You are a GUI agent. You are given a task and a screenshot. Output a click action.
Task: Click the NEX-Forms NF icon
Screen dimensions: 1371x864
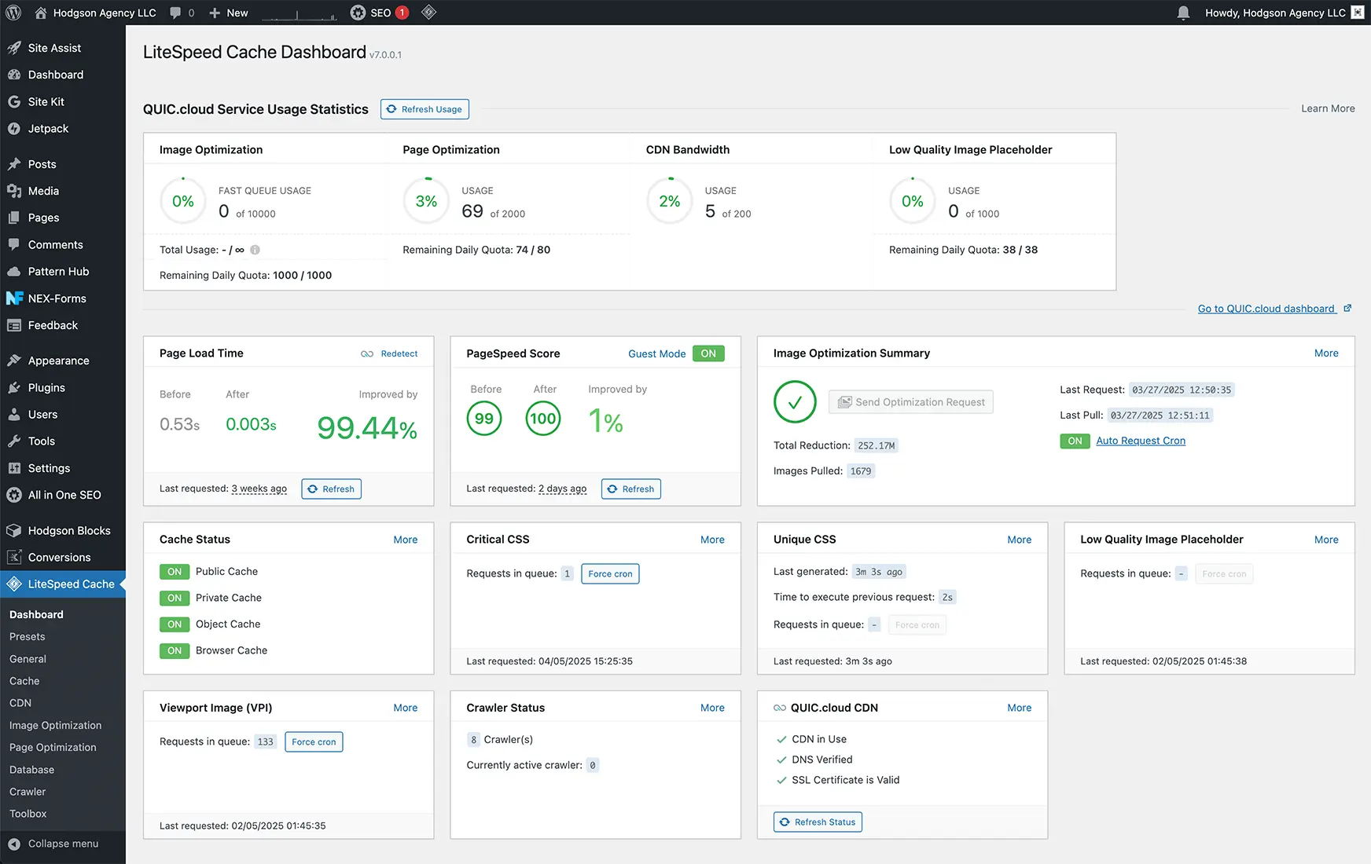pyautogui.click(x=14, y=298)
